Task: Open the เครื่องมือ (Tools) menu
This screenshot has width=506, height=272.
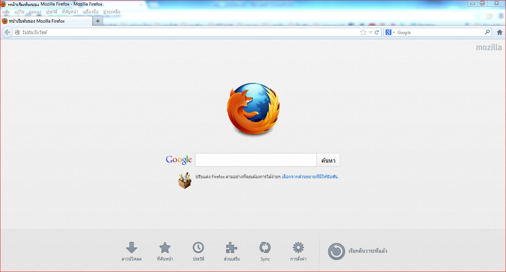Action: tap(90, 12)
